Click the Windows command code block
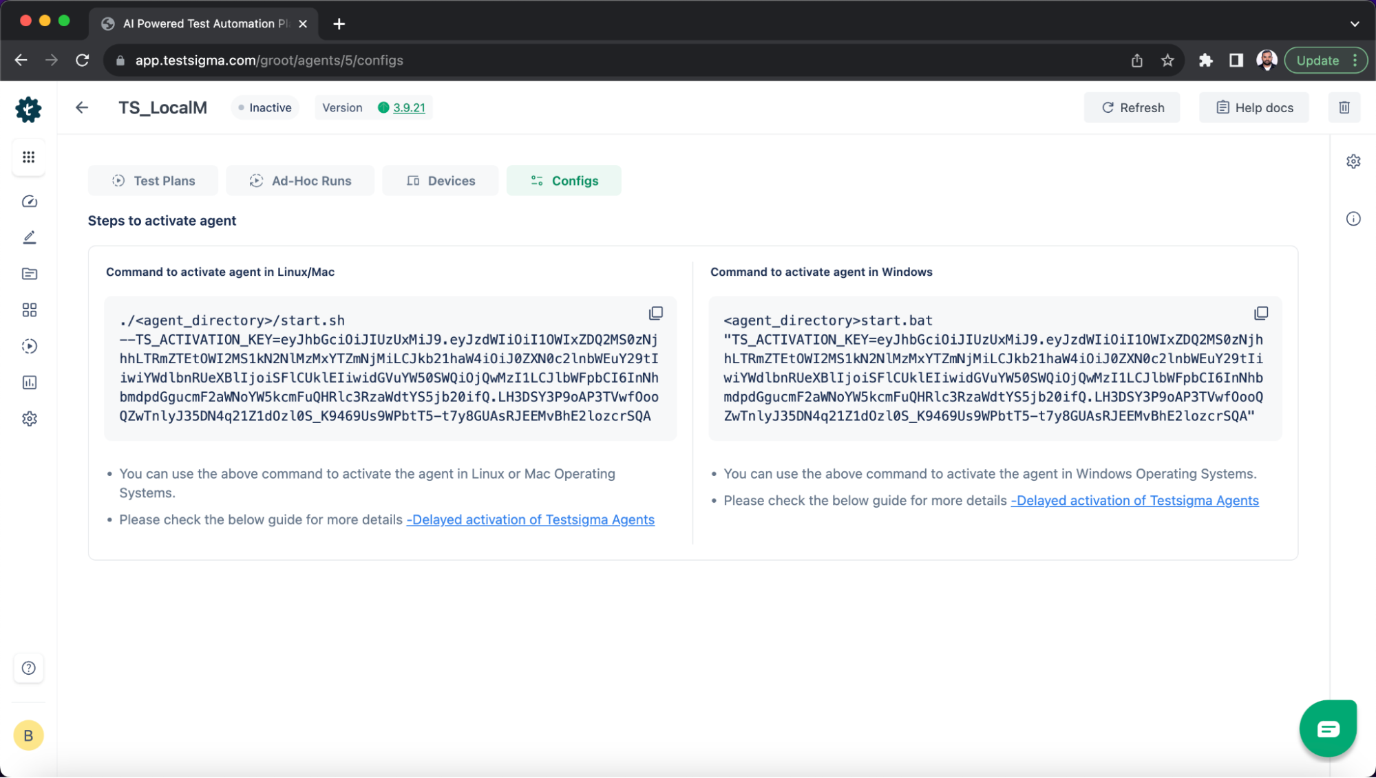The height and width of the screenshot is (778, 1376). click(995, 369)
